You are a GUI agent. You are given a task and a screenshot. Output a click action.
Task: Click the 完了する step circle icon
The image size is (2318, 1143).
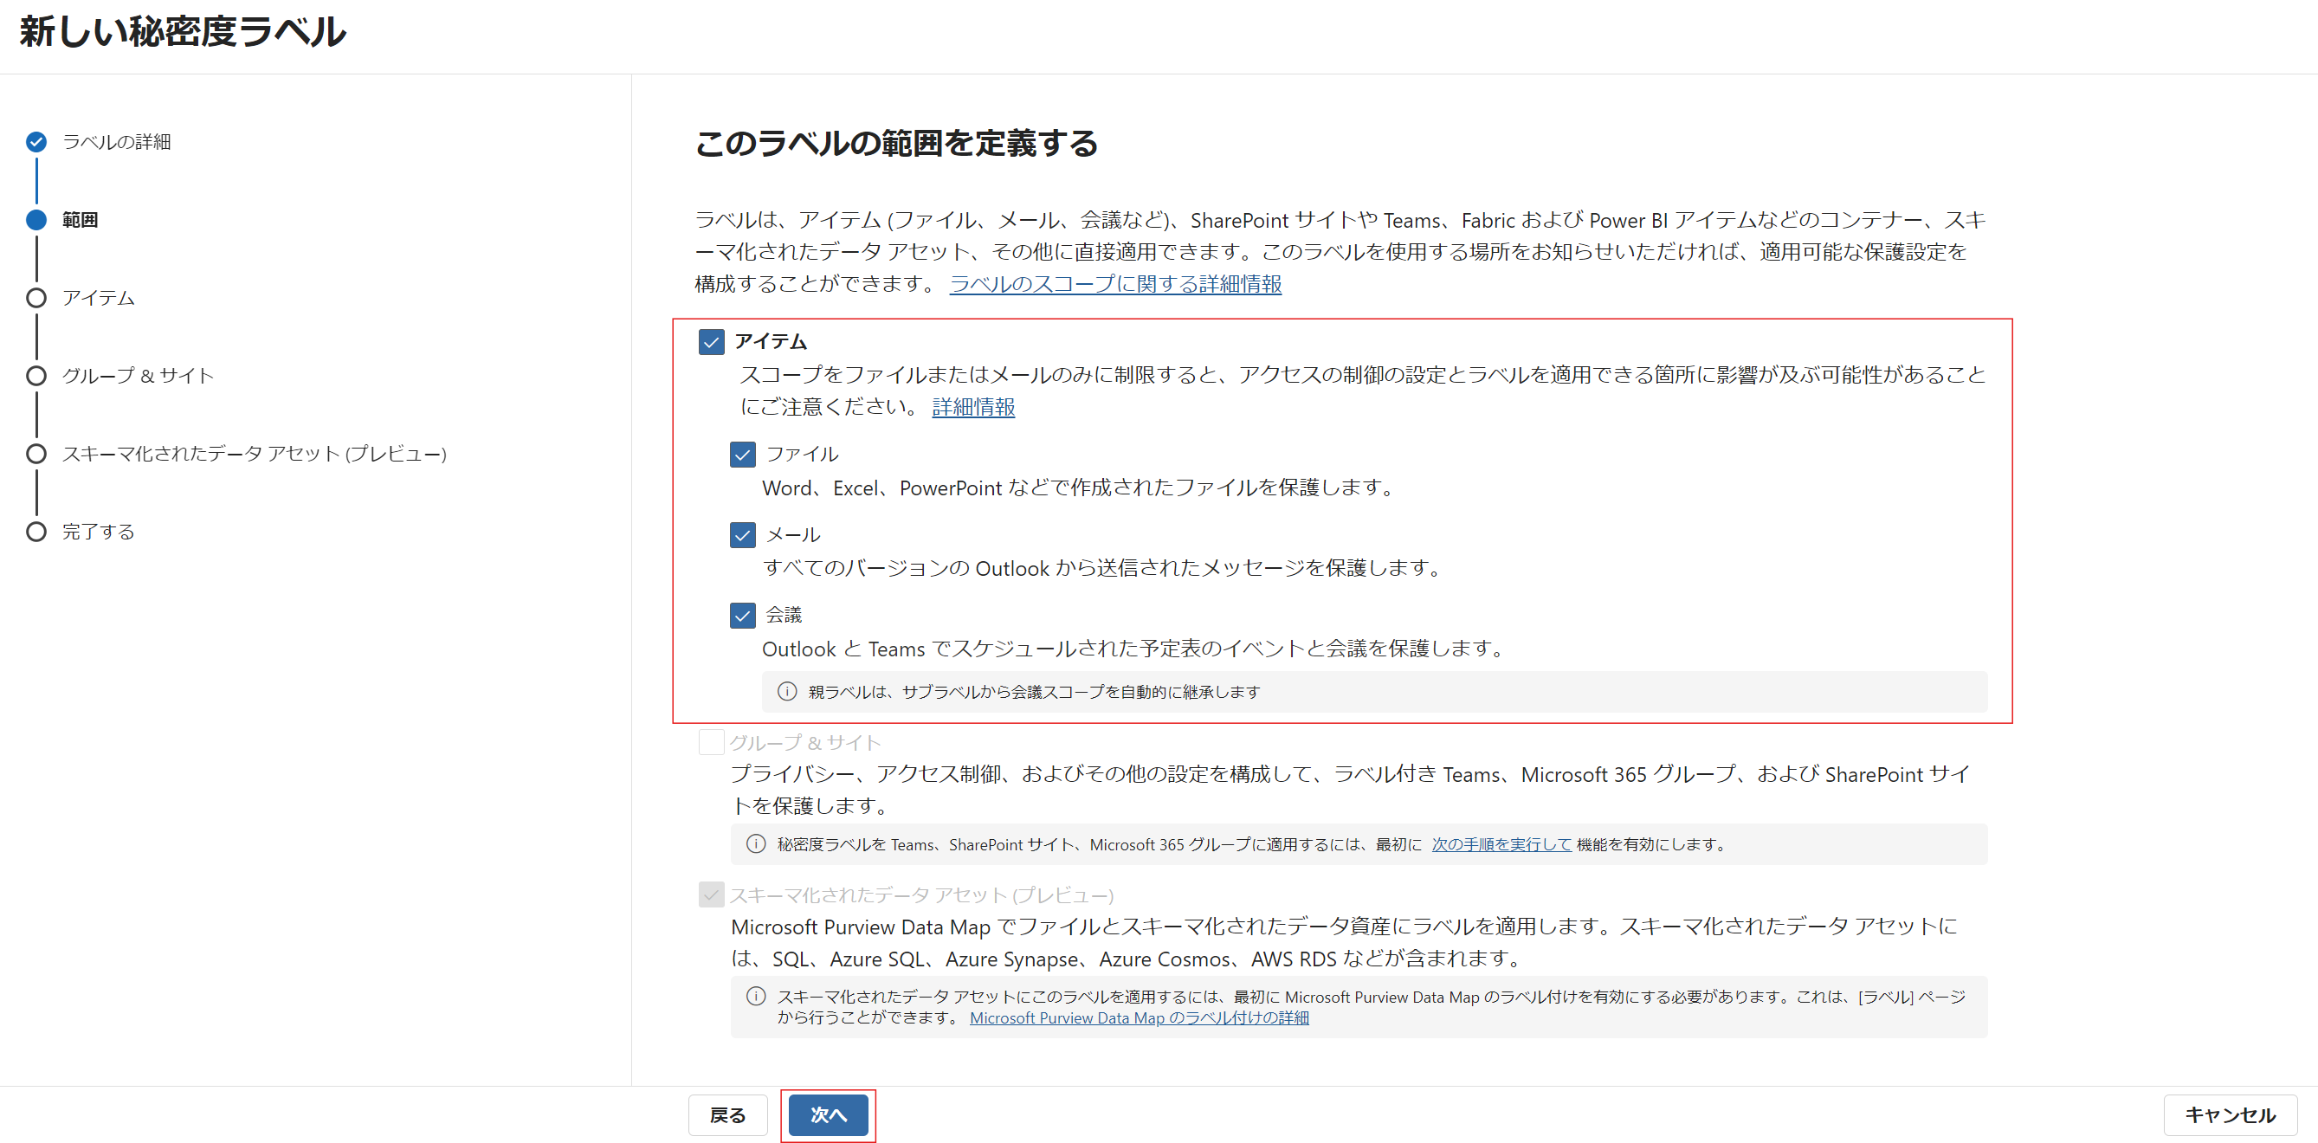36,532
